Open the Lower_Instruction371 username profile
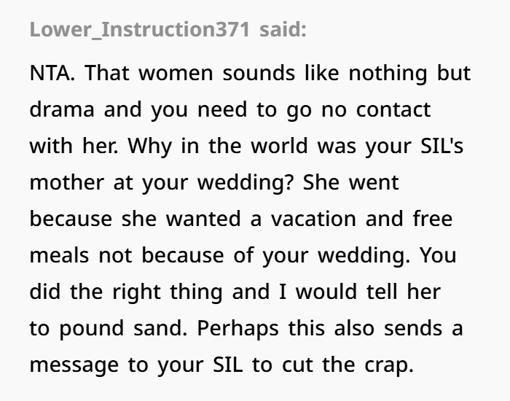Image resolution: width=510 pixels, height=401 pixels. tap(140, 30)
